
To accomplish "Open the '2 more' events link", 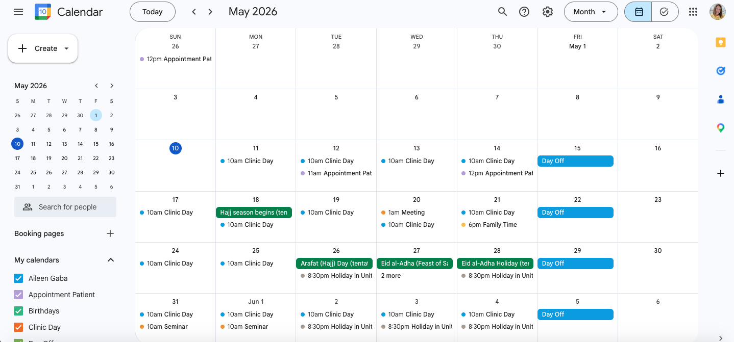I will [391, 276].
